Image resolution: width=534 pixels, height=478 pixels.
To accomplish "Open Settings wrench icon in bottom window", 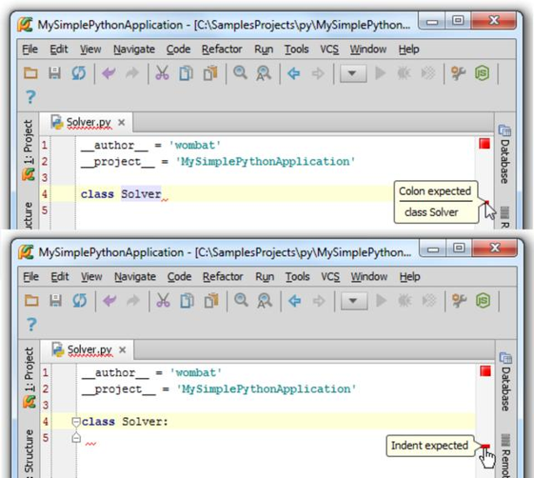I will click(459, 300).
